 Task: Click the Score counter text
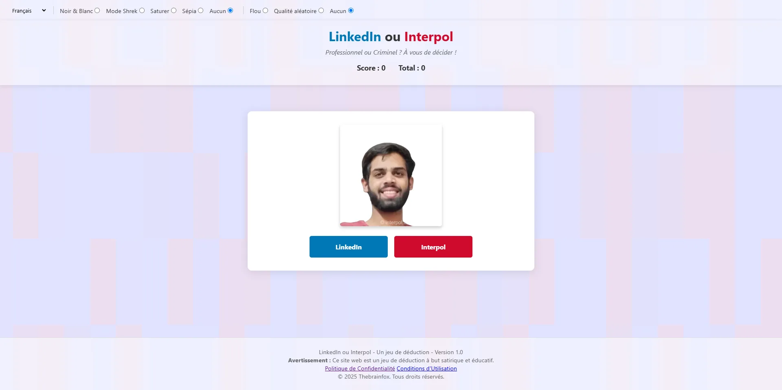click(371, 68)
